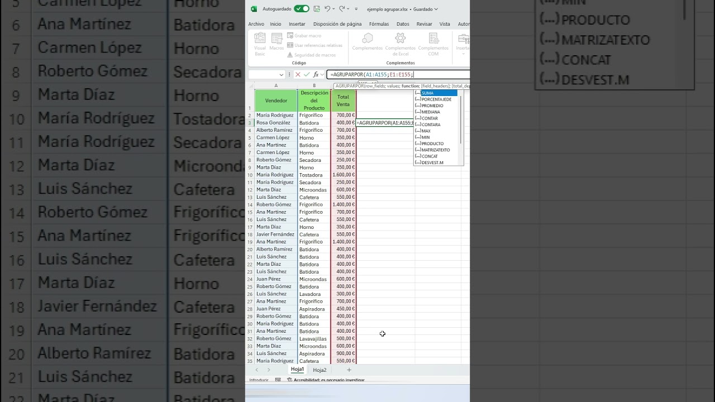The height and width of the screenshot is (402, 715).
Task: Select column A header
Action: (x=276, y=85)
